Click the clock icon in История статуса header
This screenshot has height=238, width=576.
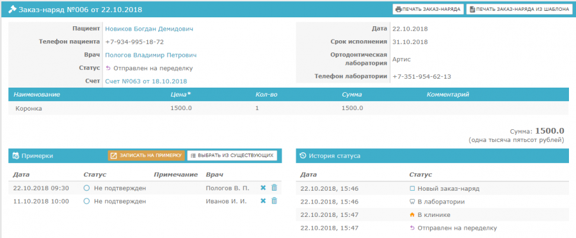(x=303, y=155)
